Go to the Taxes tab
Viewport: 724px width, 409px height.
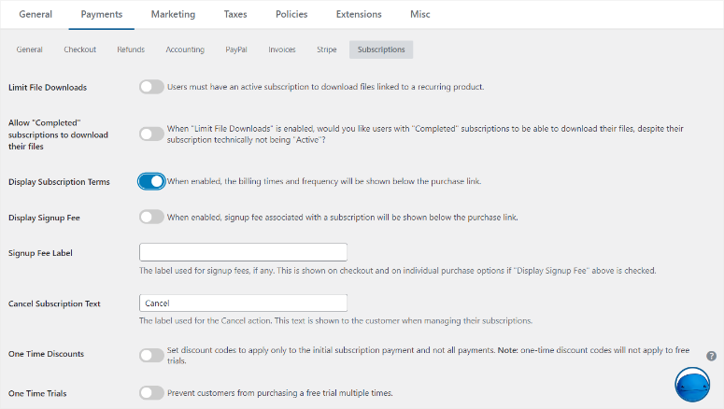tap(235, 15)
